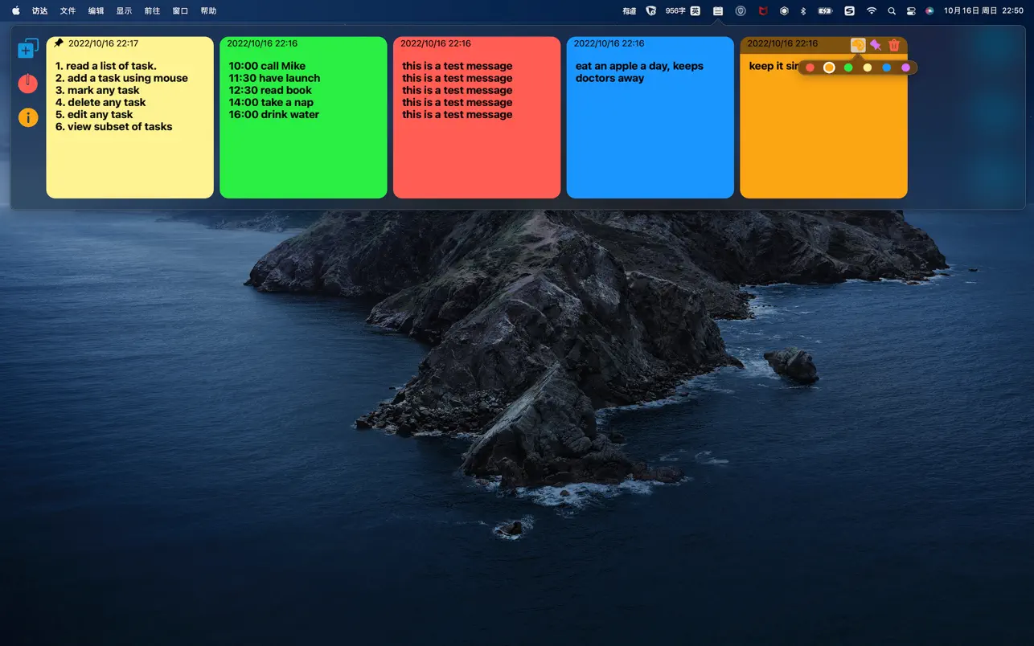This screenshot has height=646, width=1034.
Task: Click the sticky-notes app icon in the menu bar
Action: tap(717, 10)
